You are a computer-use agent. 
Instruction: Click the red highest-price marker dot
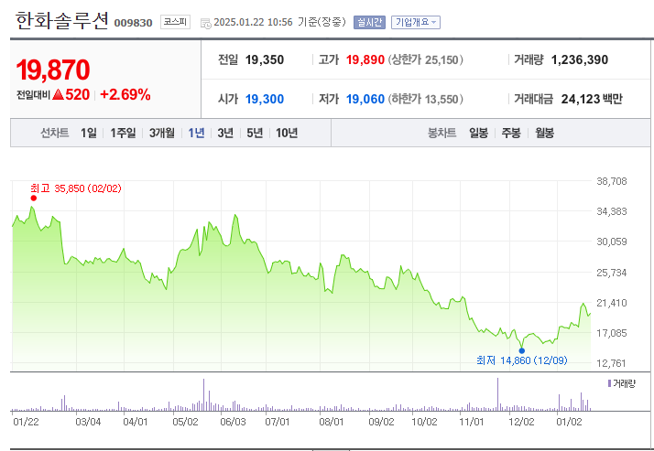[x=33, y=199]
